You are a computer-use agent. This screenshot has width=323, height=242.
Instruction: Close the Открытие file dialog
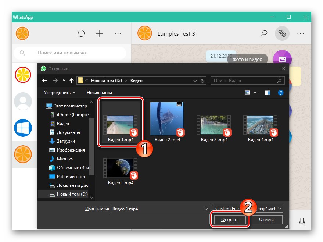click(284, 68)
